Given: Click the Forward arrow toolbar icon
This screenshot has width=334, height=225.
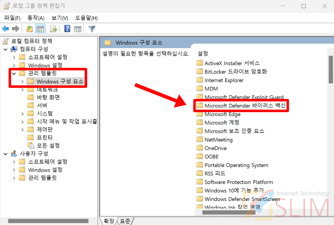Looking at the screenshot, I should coord(16,29).
